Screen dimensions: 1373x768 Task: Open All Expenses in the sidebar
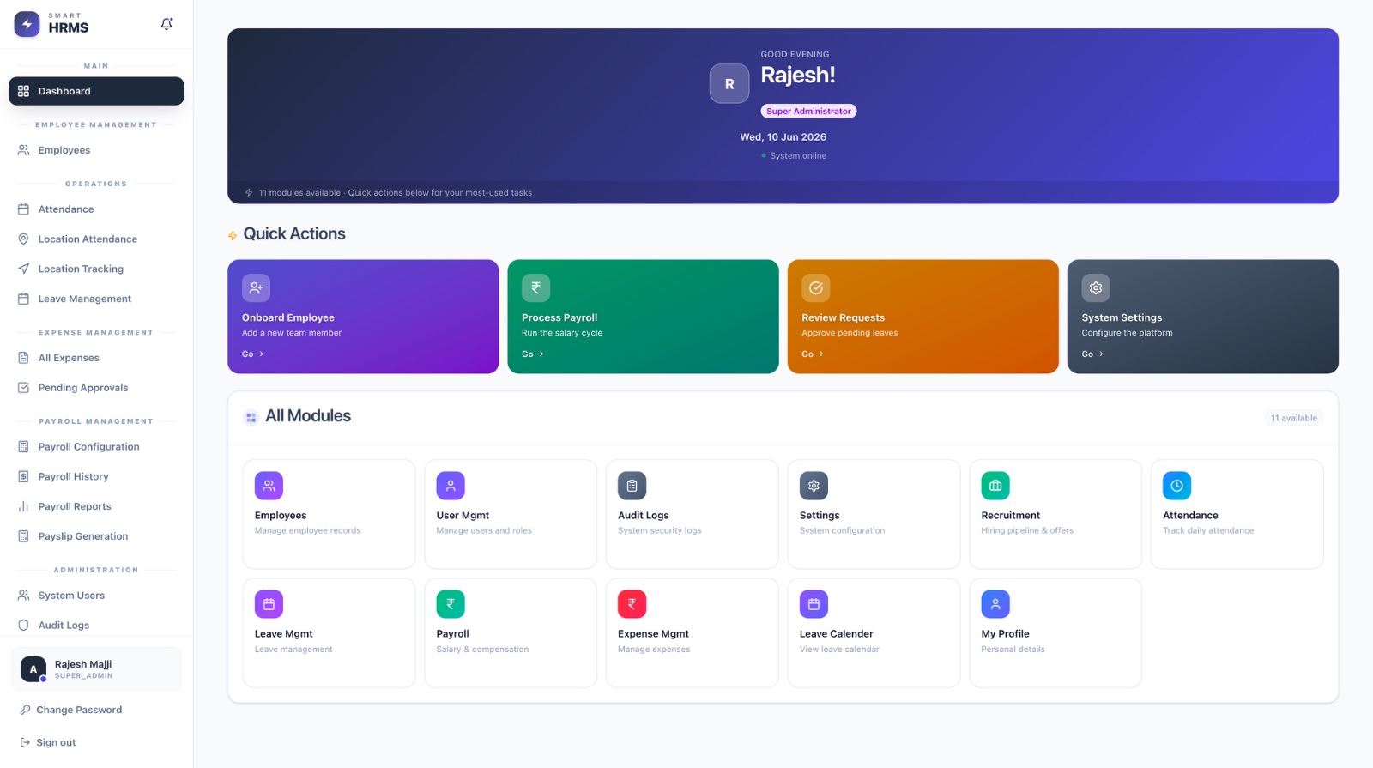click(96, 358)
